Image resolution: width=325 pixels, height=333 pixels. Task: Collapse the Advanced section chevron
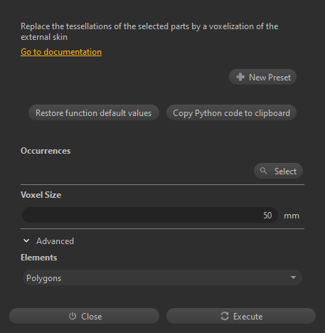point(26,241)
